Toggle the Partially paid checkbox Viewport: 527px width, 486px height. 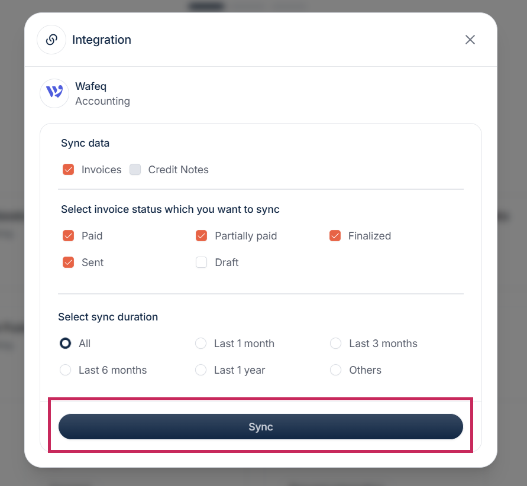pos(202,236)
